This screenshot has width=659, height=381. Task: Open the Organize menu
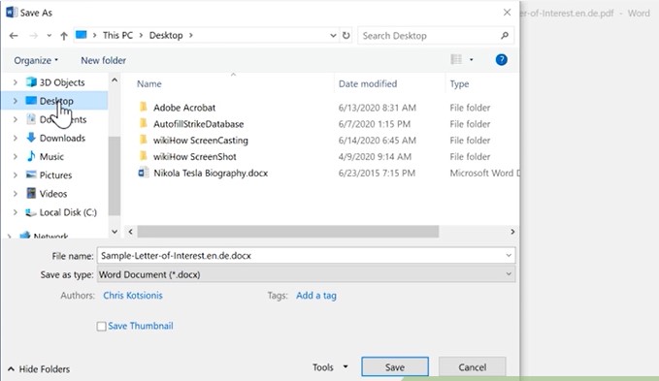click(36, 60)
